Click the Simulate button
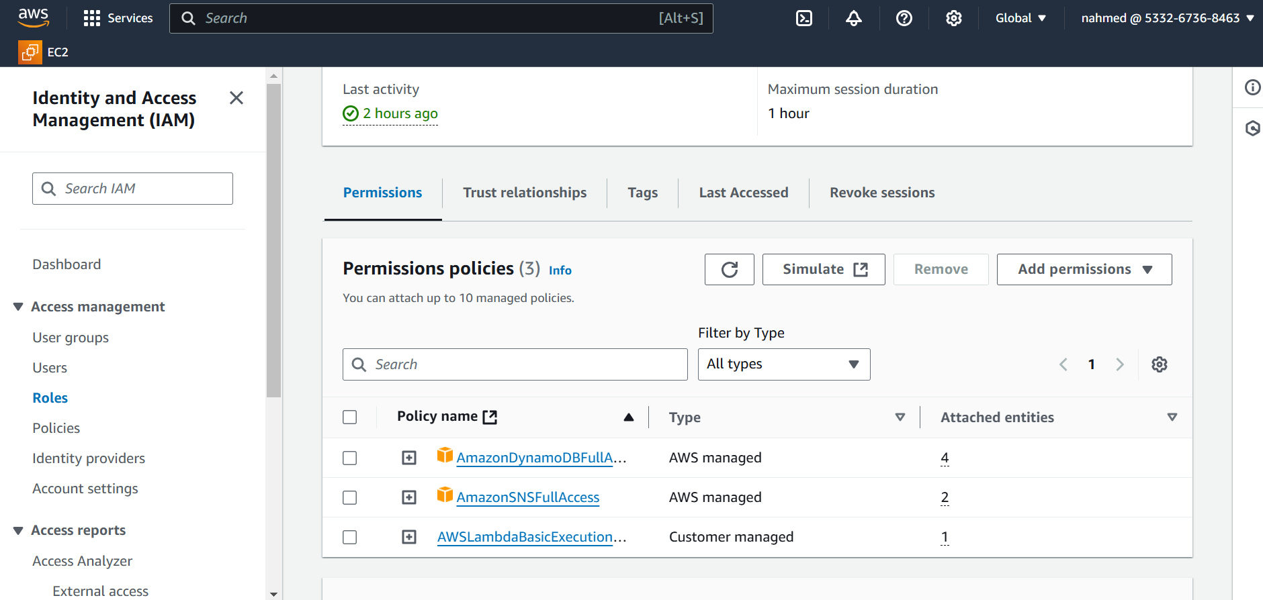The image size is (1263, 600). [x=824, y=269]
